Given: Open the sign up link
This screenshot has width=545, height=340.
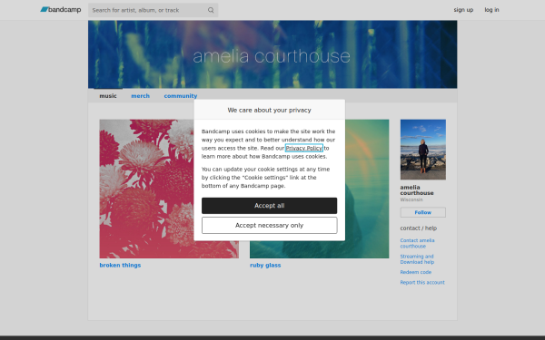Looking at the screenshot, I should (463, 10).
